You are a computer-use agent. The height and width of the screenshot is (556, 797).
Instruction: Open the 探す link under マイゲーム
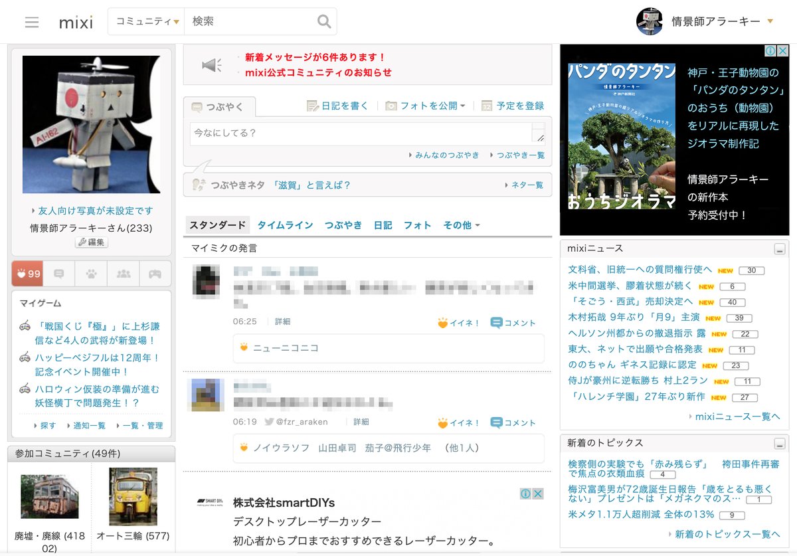point(48,426)
